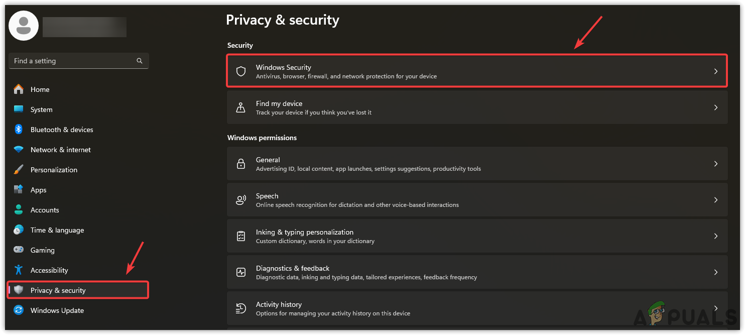Viewport: 745px width, 335px height.
Task: Click the Activity history clock icon
Action: click(241, 308)
